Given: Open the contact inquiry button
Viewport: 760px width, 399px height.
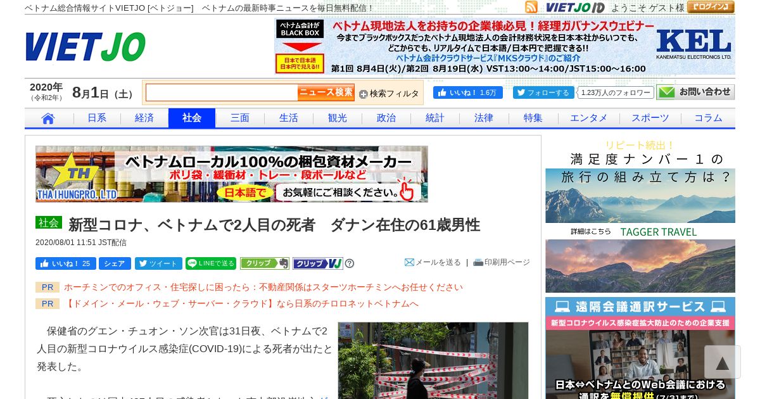Looking at the screenshot, I should [x=695, y=92].
